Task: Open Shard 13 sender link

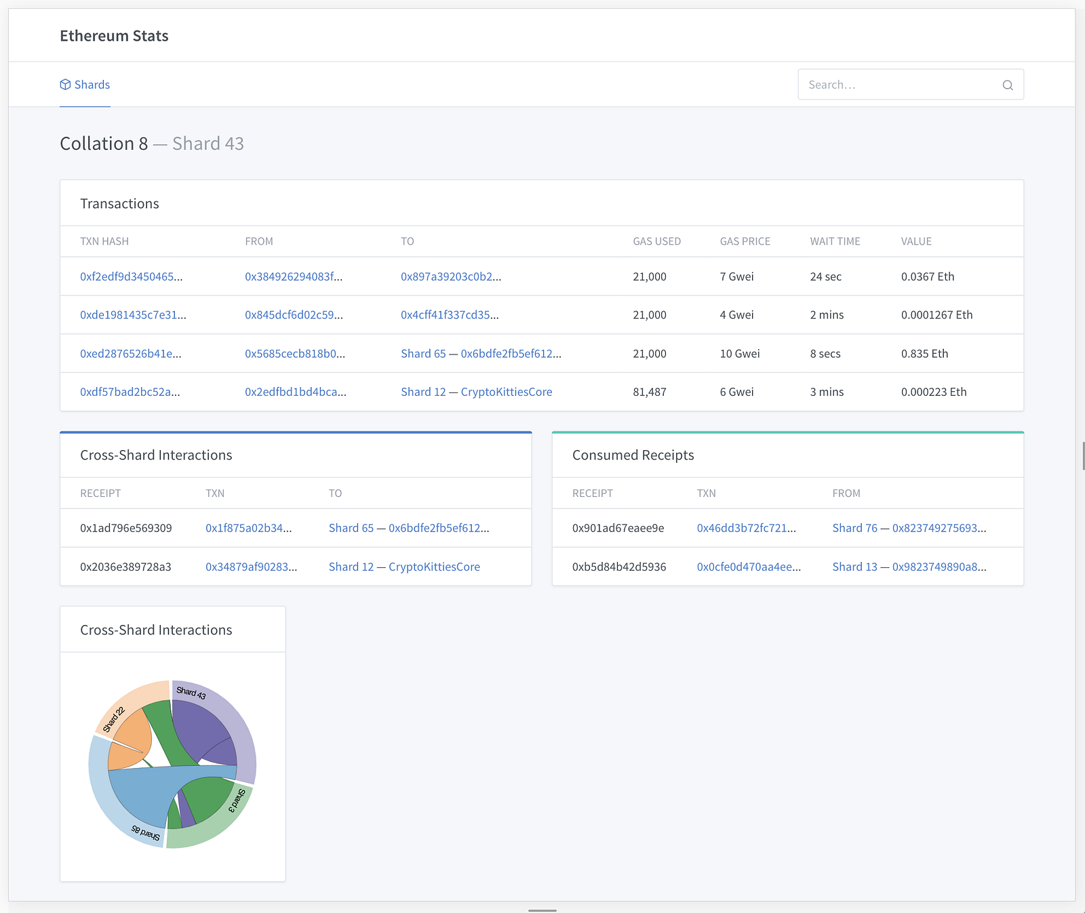Action: [x=909, y=567]
